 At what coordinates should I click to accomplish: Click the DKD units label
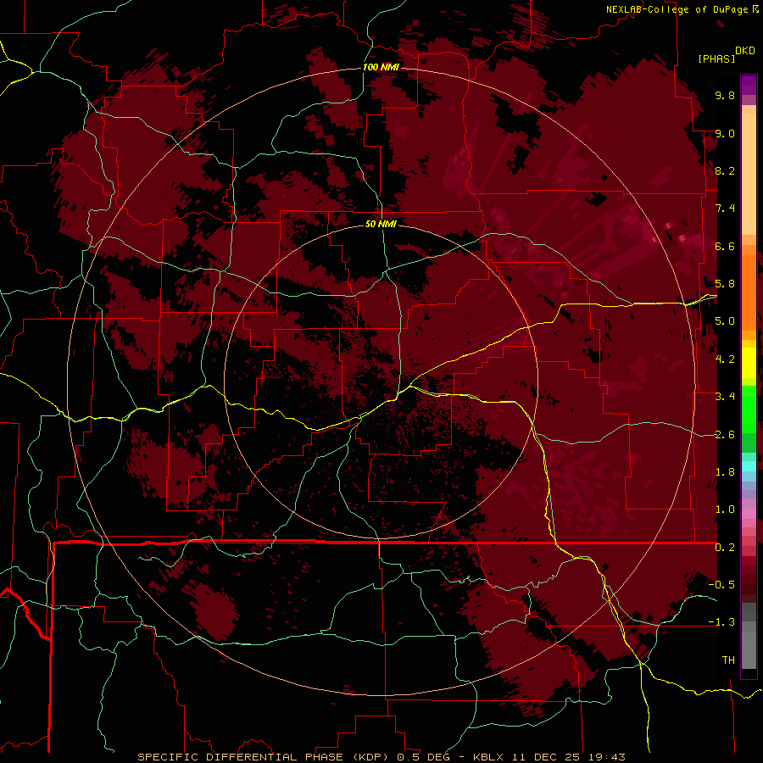point(744,51)
